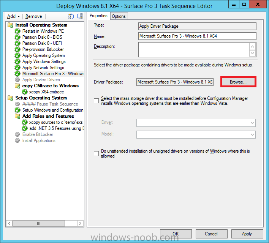Click the check icon beside xcopy sources to c:\temp\sxs
This screenshot has width=269, height=243.
click(25, 122)
